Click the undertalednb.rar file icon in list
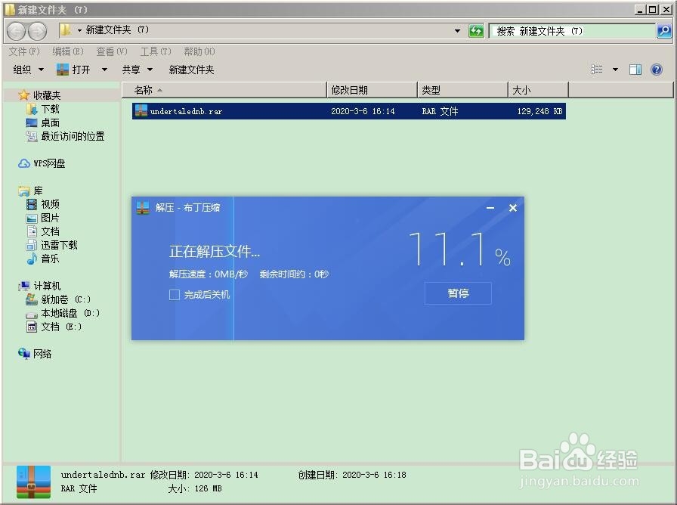The height and width of the screenshot is (505, 677). (x=141, y=110)
